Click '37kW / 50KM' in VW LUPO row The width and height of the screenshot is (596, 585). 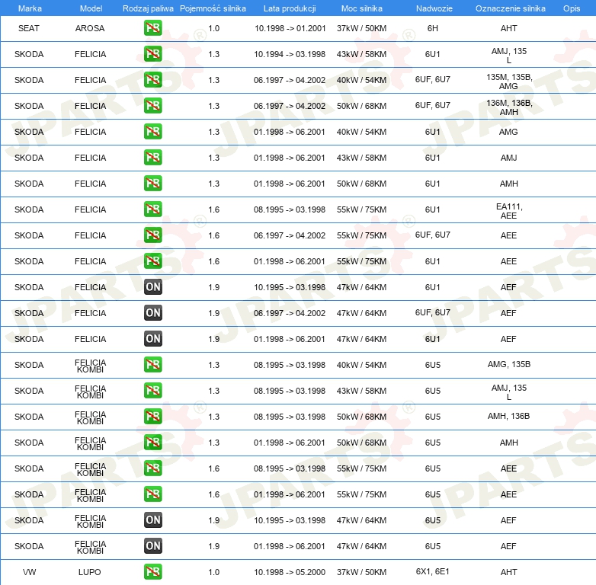point(361,572)
